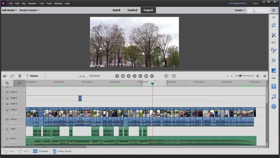Collapse the Video 1 track

(3, 110)
